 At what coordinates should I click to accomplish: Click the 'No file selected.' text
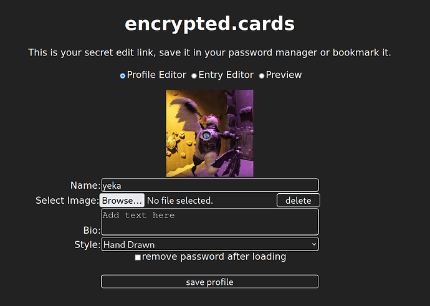(180, 201)
